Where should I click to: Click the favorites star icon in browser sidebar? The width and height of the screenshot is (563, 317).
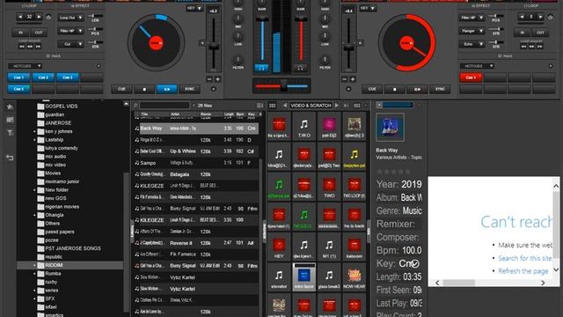pos(10,107)
